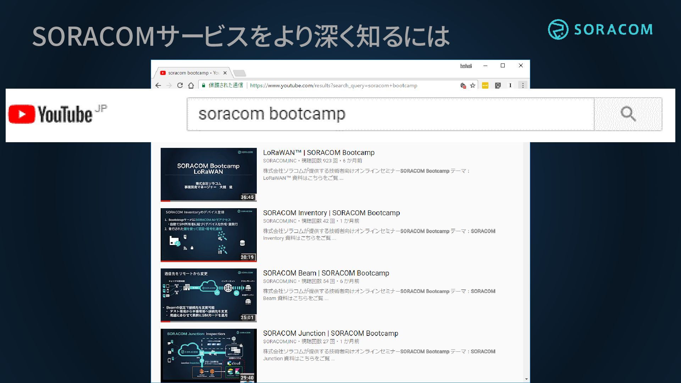
Task: Click the slide title SORACOMサービスをより深く知るには
Action: tap(241, 36)
